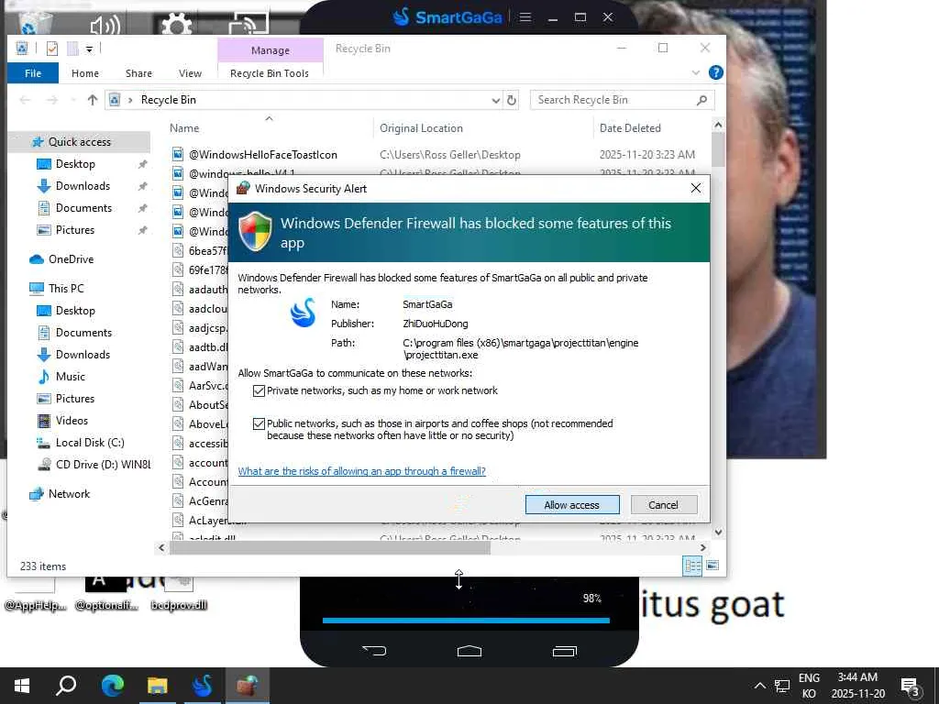Click the search magnifier icon
Viewport: 939px width, 704px height.
[x=701, y=100]
